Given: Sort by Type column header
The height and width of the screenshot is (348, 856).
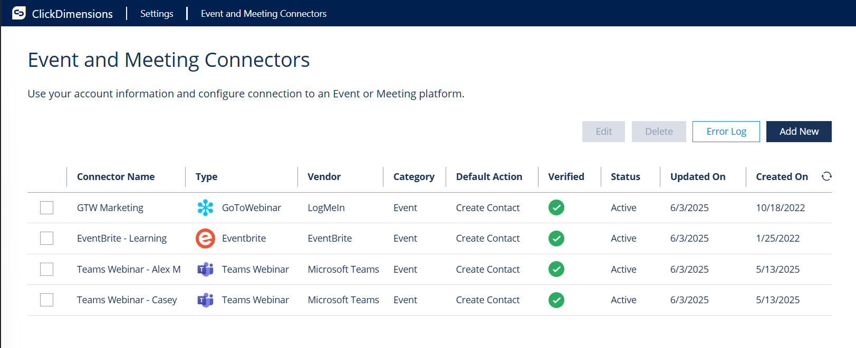Looking at the screenshot, I should 206,177.
